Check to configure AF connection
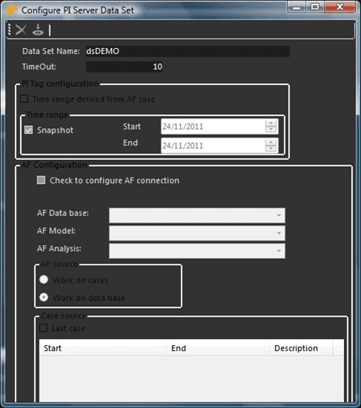The image size is (361, 408). (x=42, y=180)
